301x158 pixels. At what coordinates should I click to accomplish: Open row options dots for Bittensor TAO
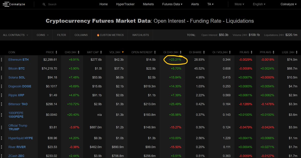click(x=2, y=104)
